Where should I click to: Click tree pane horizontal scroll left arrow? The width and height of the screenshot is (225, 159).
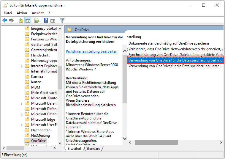tap(4, 148)
